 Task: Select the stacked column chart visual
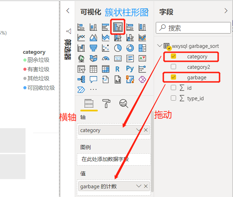coord(93,27)
